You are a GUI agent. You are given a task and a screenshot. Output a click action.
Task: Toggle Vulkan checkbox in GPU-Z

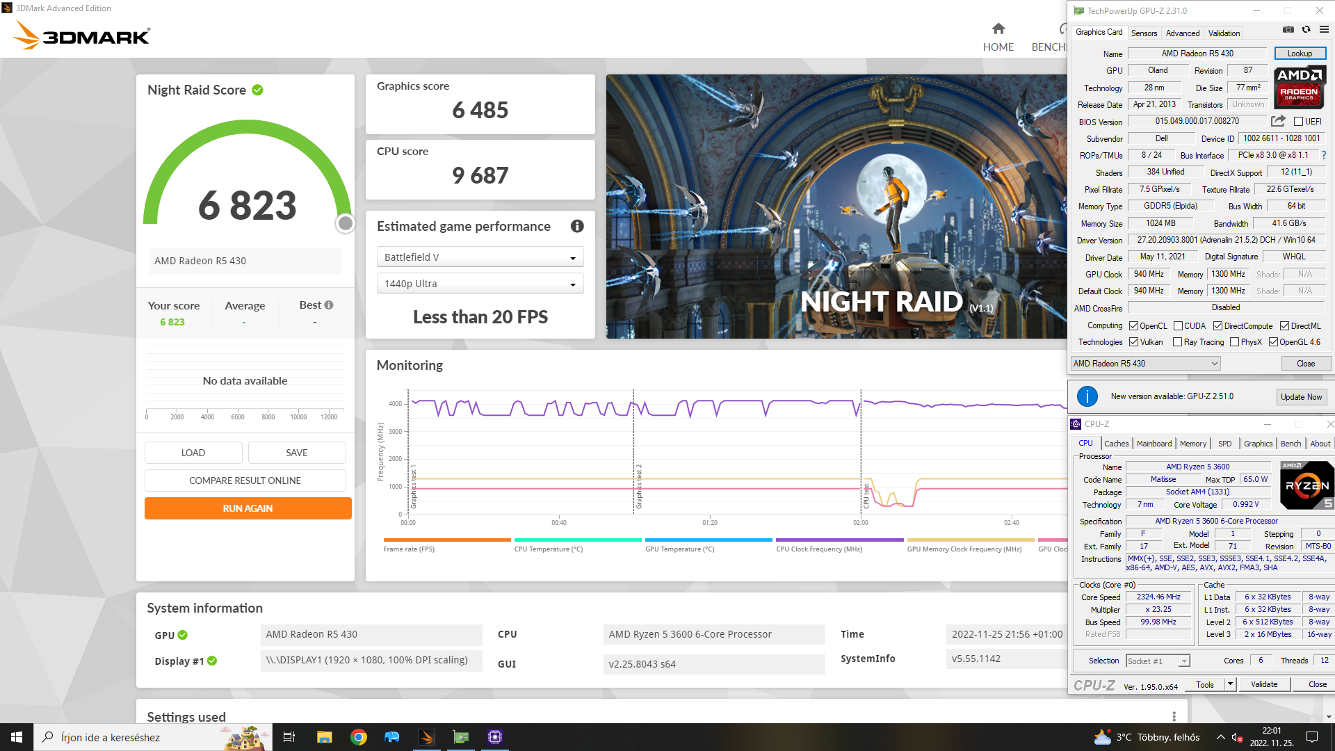click(x=1134, y=342)
